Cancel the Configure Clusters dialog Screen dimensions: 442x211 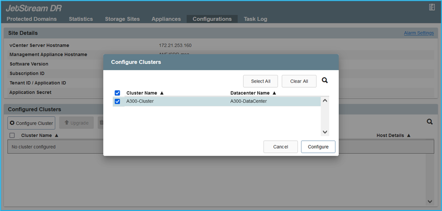[x=280, y=147]
